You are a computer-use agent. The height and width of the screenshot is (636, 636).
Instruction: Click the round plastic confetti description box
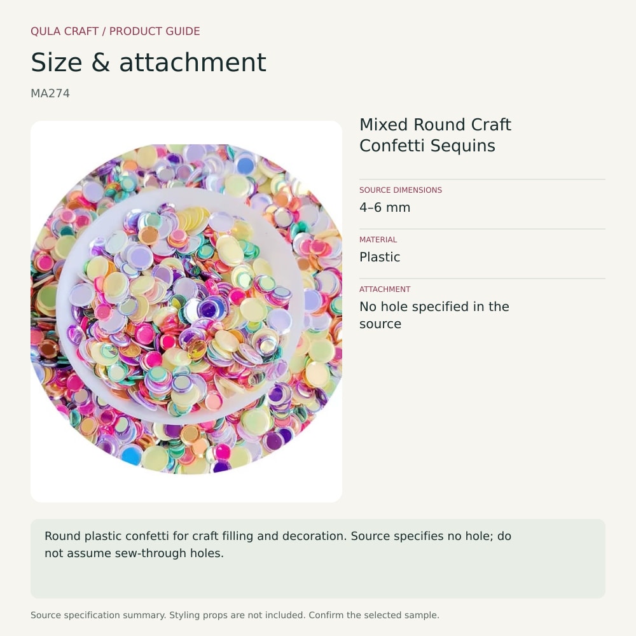coord(318,558)
